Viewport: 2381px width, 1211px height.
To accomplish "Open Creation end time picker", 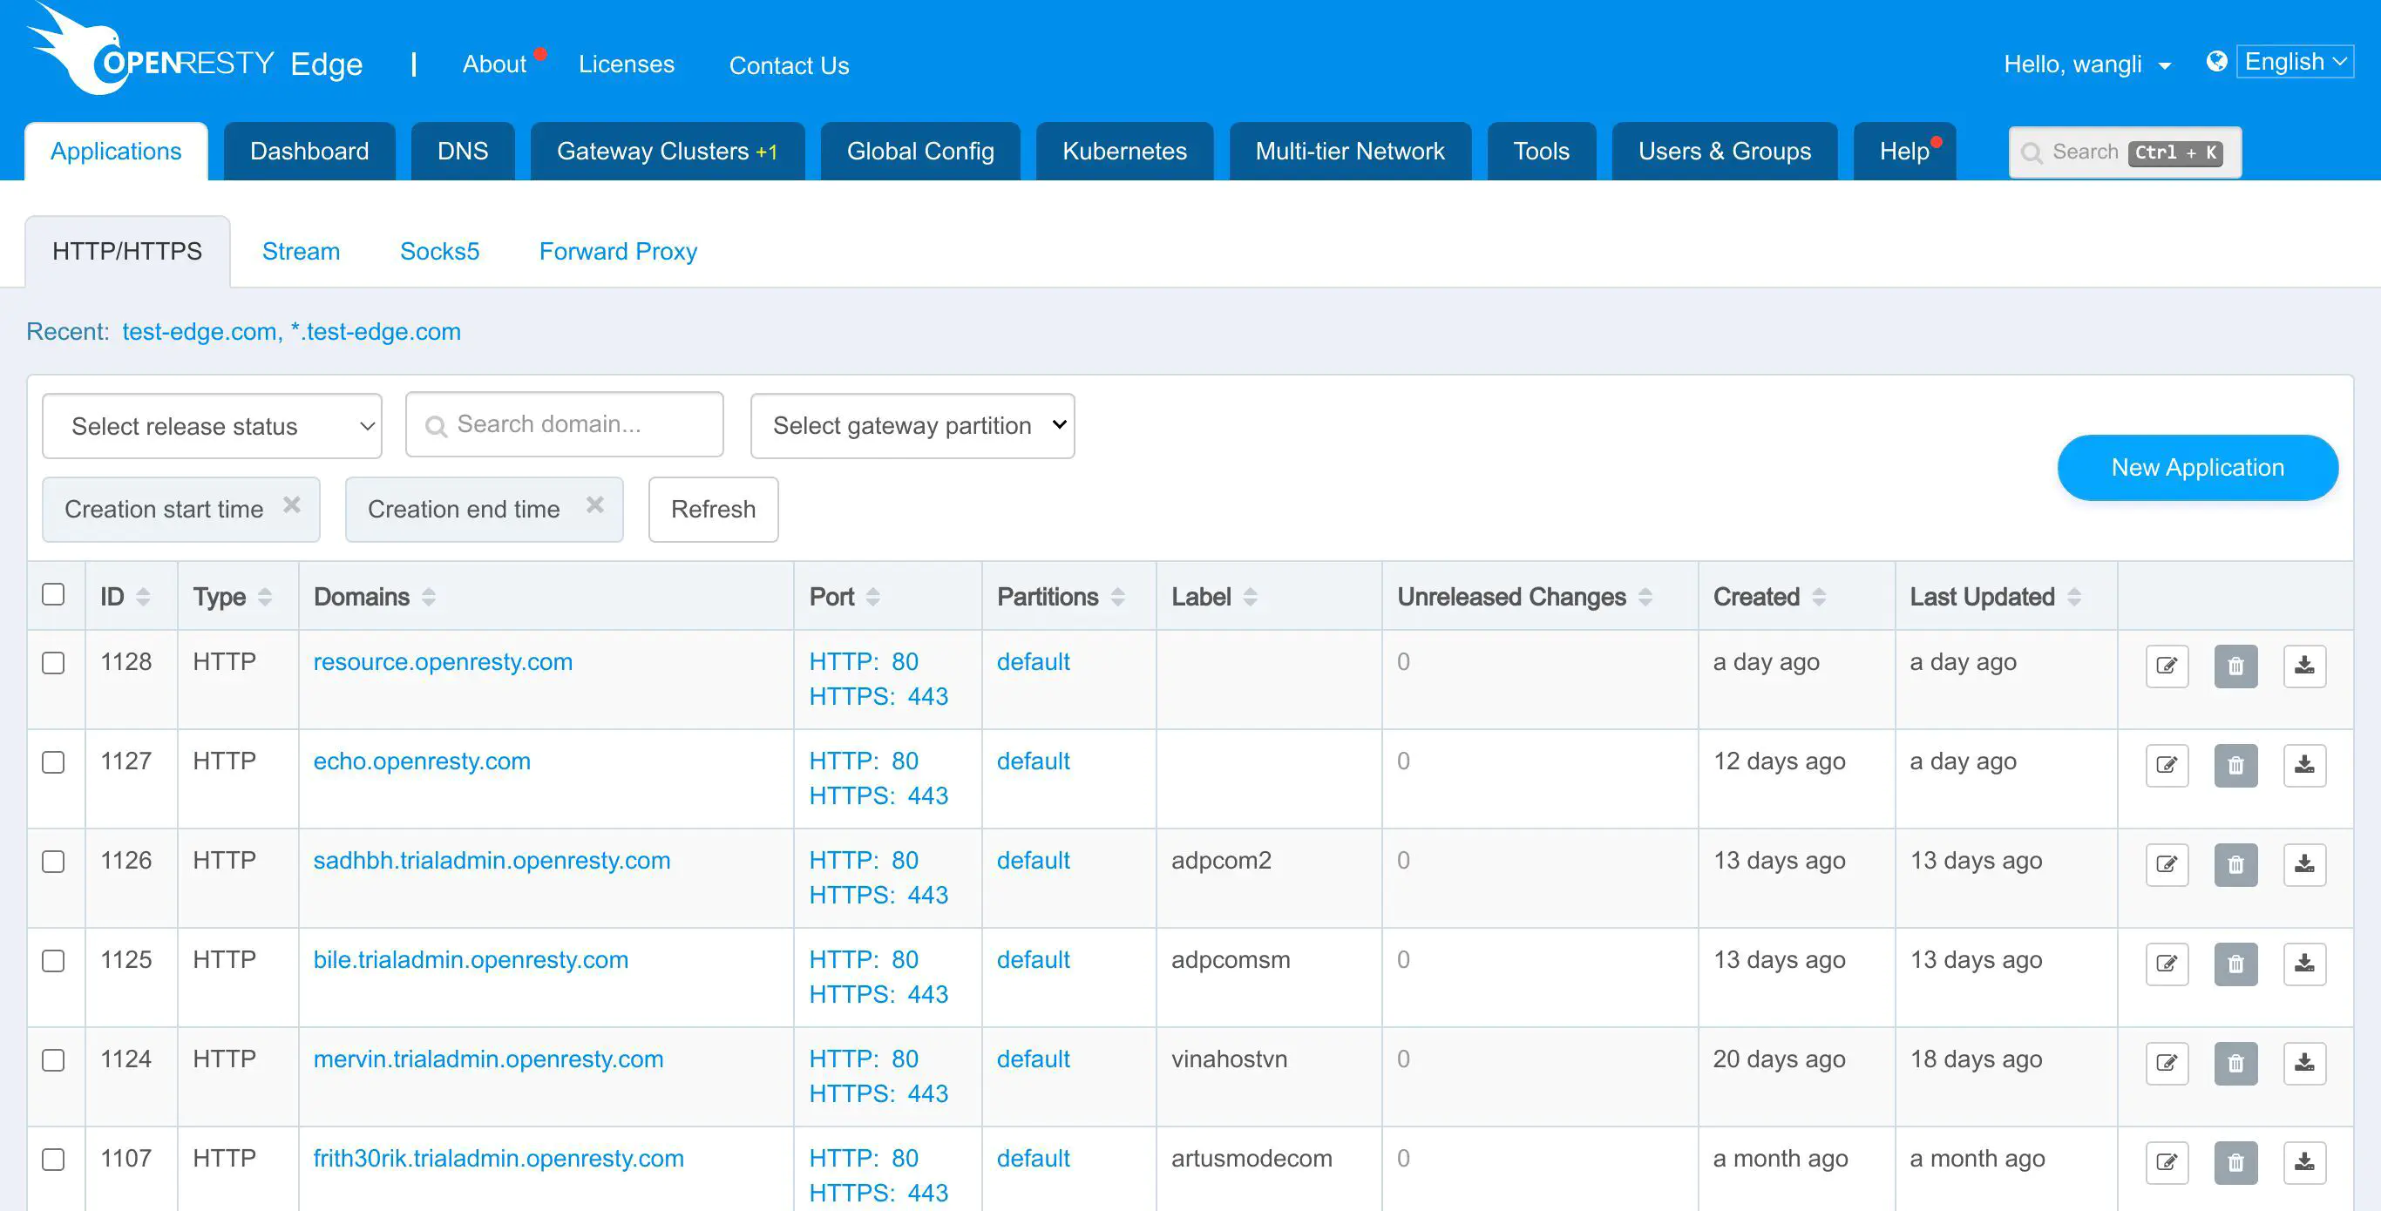I will (485, 509).
